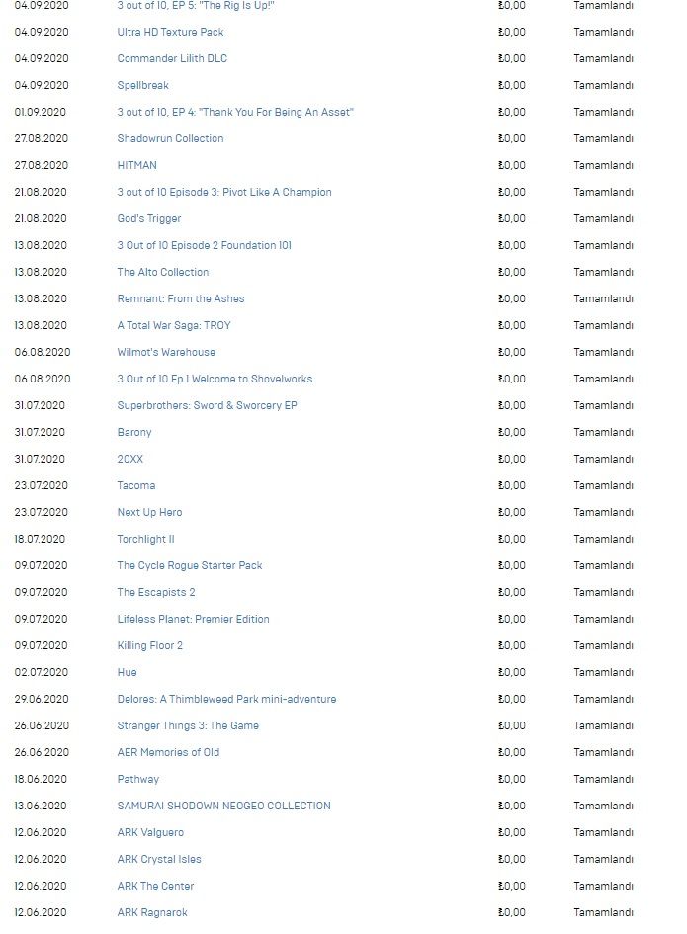Open the ARK Ragnarok link
Viewport: 687px width, 934px height.
[152, 912]
